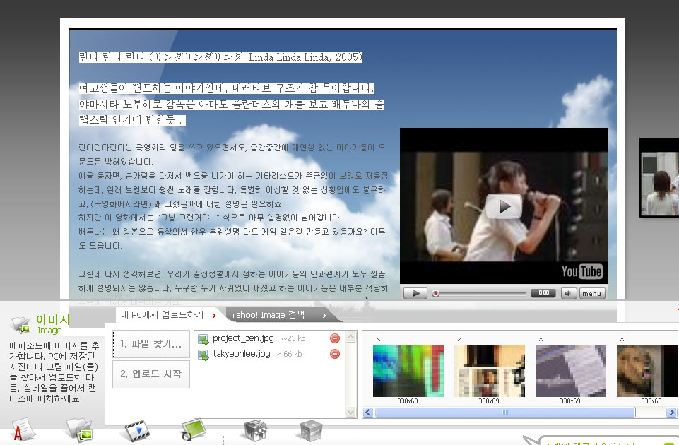This screenshot has width=679, height=445.
Task: Switch to the Yahoo! Image 검색 tab
Action: pos(277,315)
